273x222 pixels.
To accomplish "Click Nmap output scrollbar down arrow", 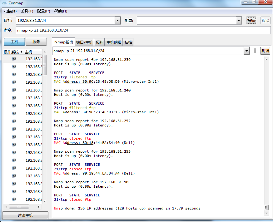I will pyautogui.click(x=266, y=213).
